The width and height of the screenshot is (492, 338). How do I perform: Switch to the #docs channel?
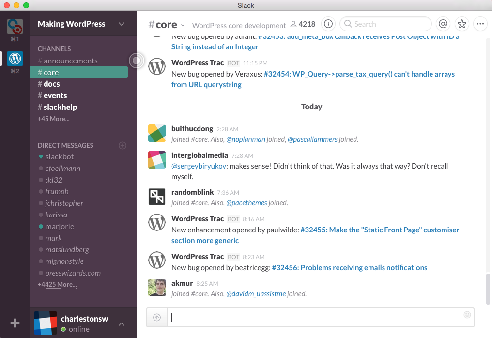pyautogui.click(x=51, y=84)
